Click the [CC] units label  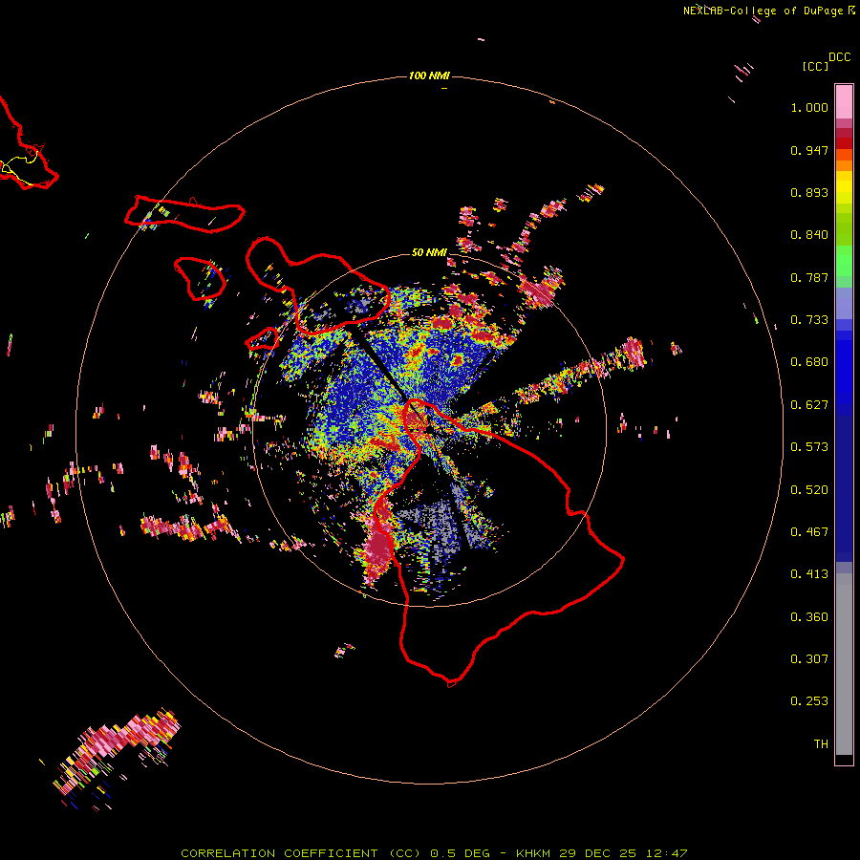(x=816, y=66)
